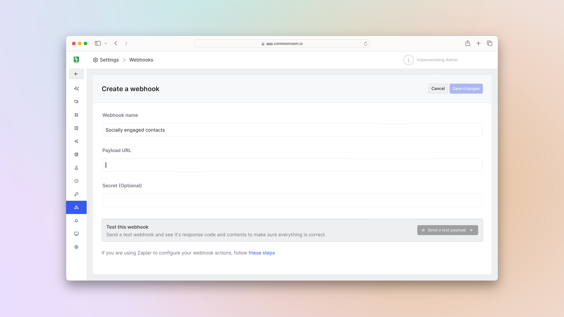Open the person profile icon in sidebar
This screenshot has width=564, height=317.
[76, 168]
